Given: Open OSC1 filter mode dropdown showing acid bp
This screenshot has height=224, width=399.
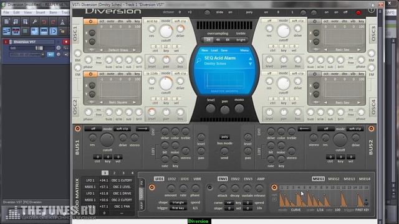Looking at the screenshot, I should (x=152, y=21).
